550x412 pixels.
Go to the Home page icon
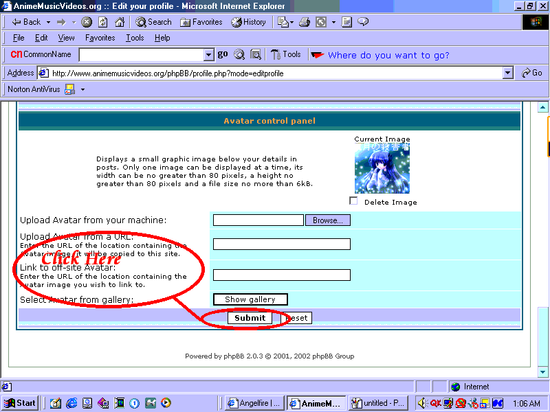[120, 22]
